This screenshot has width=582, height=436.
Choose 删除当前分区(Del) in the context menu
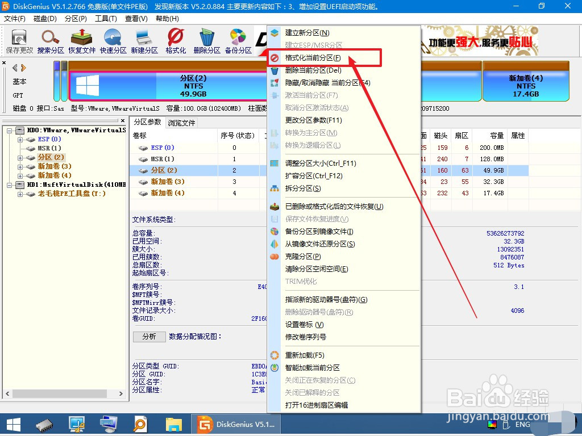[344, 70]
